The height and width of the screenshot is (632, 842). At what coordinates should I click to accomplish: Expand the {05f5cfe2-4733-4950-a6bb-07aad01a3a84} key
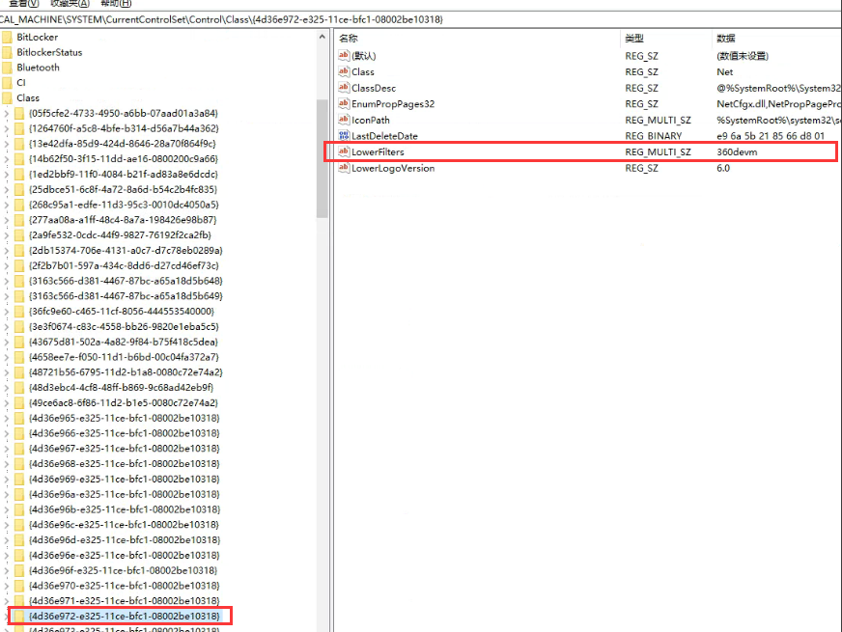[x=8, y=113]
